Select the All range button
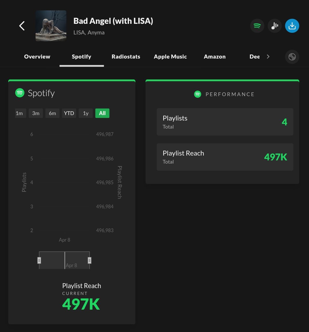This screenshot has width=309, height=332. pyautogui.click(x=102, y=113)
